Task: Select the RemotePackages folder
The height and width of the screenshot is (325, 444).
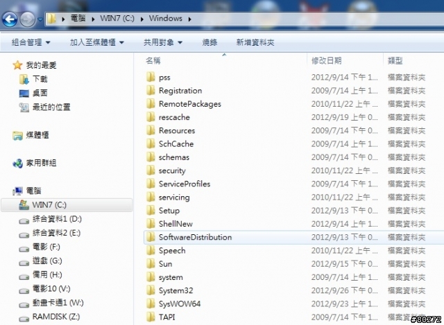Action: (x=184, y=104)
